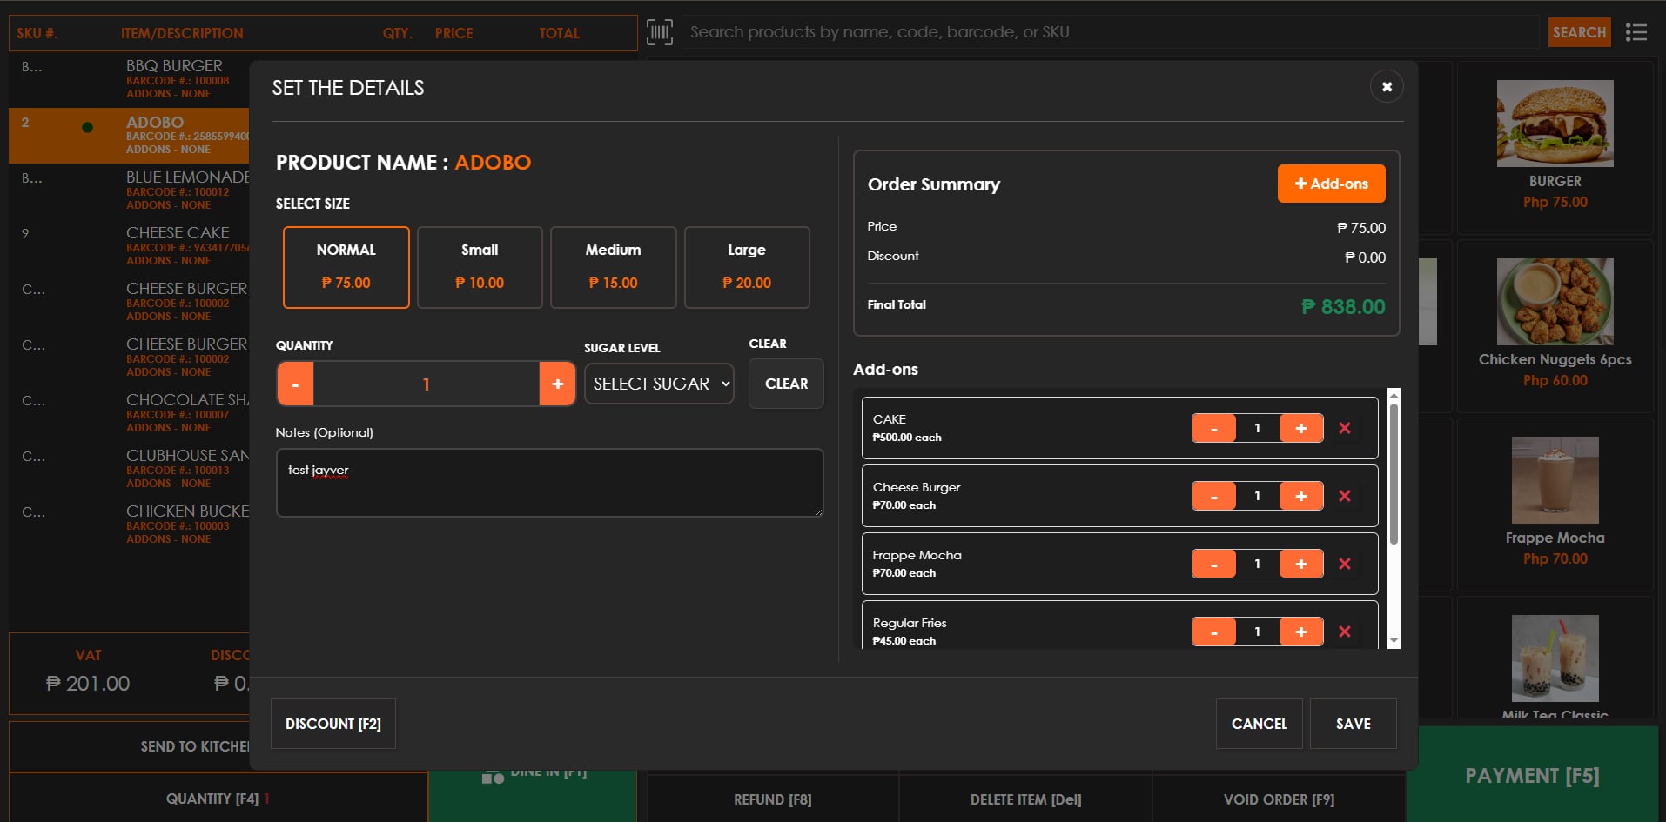Open the SELECT SUGAR dropdown
This screenshot has width=1666, height=822.
click(x=659, y=384)
